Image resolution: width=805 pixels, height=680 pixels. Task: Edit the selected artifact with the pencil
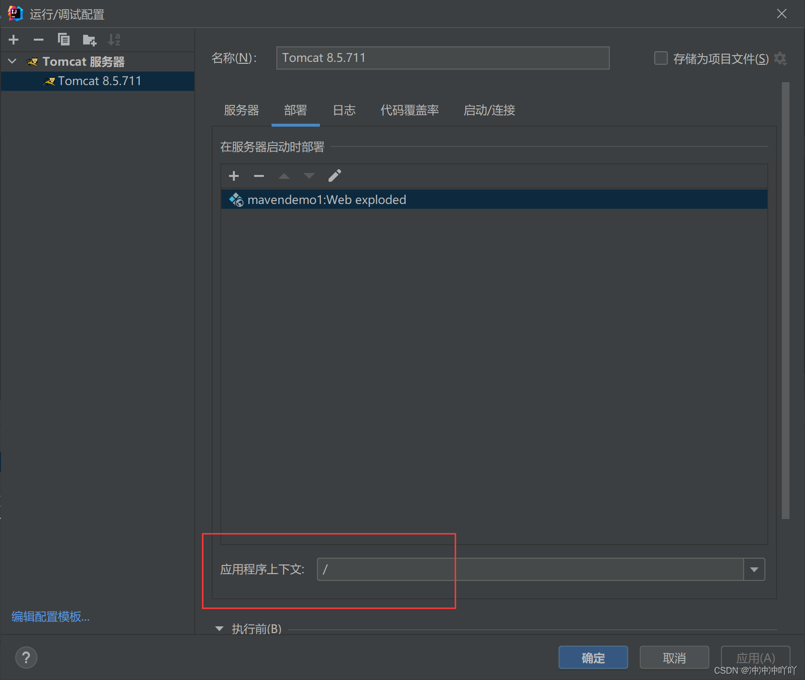pos(335,175)
